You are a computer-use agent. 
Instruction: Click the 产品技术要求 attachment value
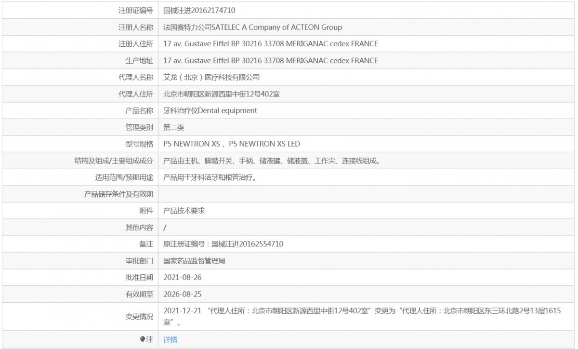[x=184, y=211]
